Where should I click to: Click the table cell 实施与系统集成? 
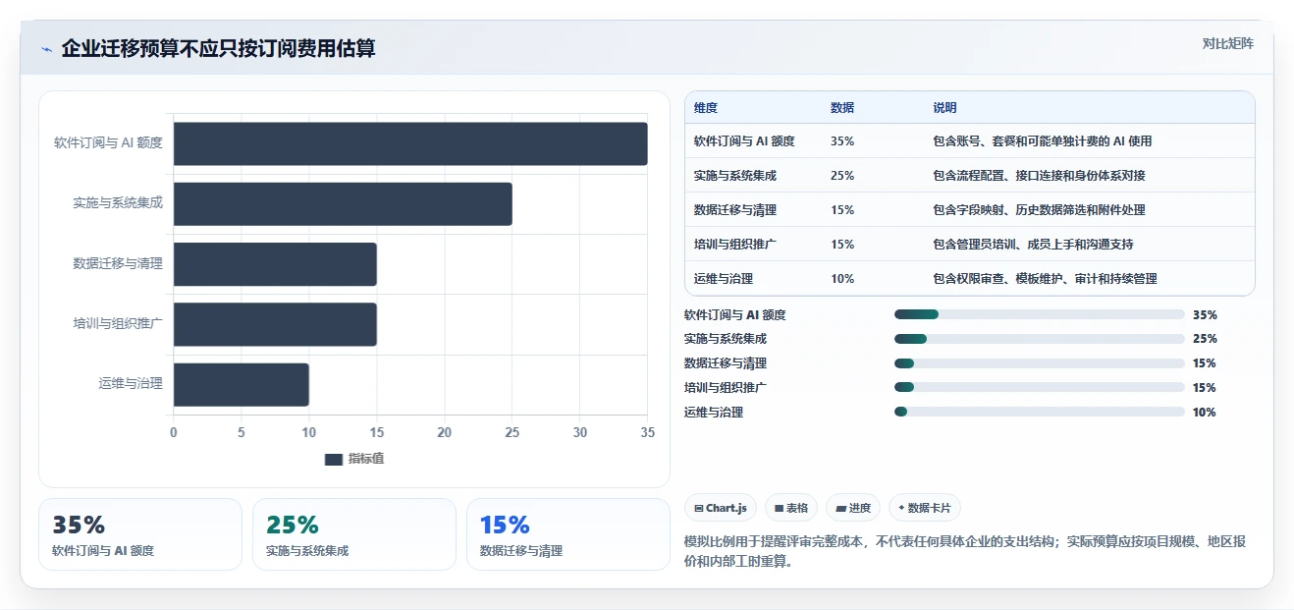pyautogui.click(x=734, y=176)
